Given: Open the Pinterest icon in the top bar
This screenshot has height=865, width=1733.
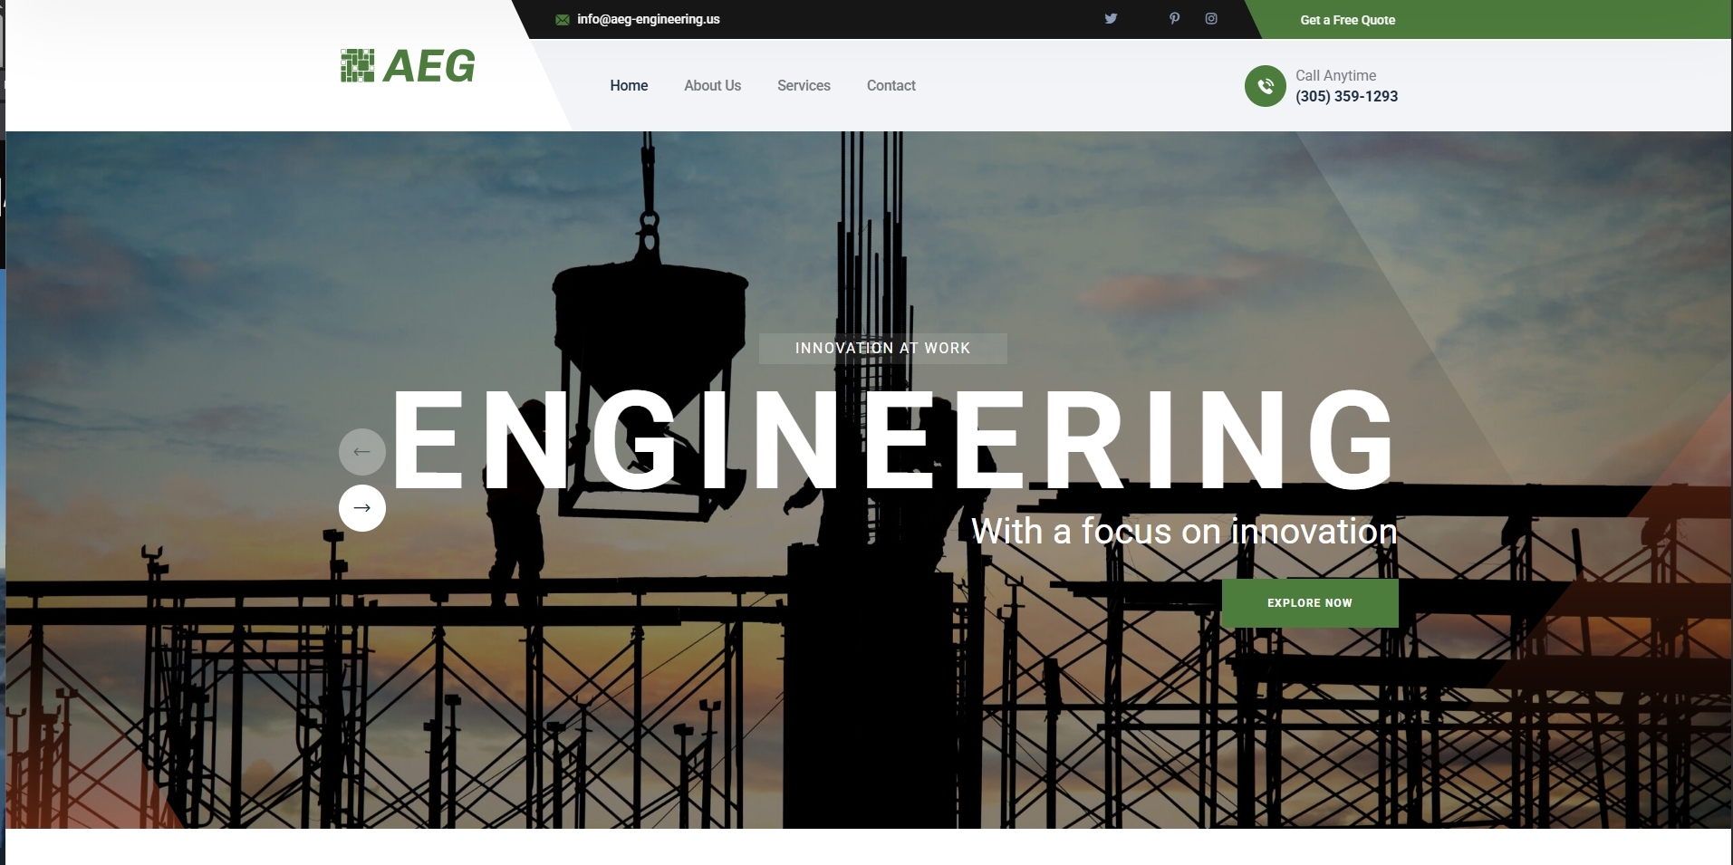Looking at the screenshot, I should tap(1174, 18).
